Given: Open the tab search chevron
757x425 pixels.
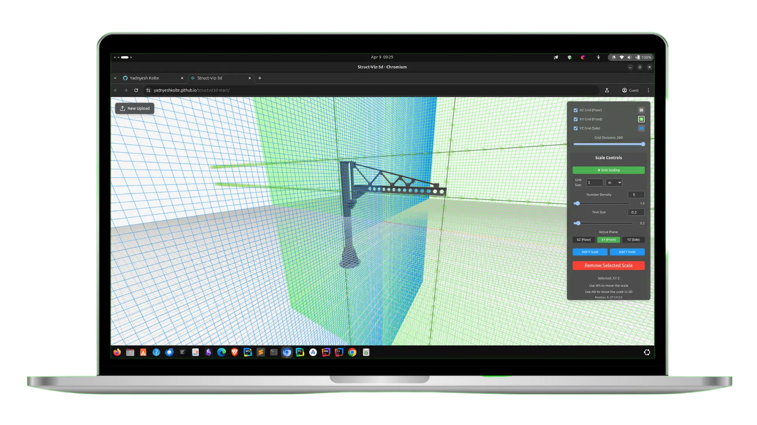Looking at the screenshot, I should pyautogui.click(x=115, y=78).
